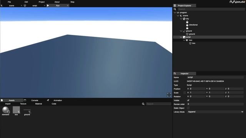Viewport: 246px width, 138px height.
Task: Switch to the script tab
Action: coord(35,6)
